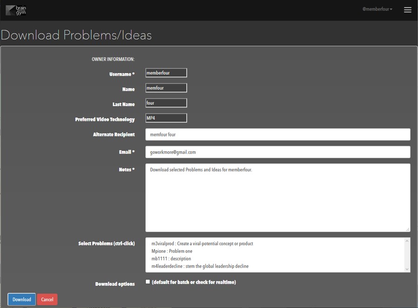This screenshot has height=308, width=418.
Task: Click the Notes textarea resize handle
Action: pyautogui.click(x=408, y=229)
